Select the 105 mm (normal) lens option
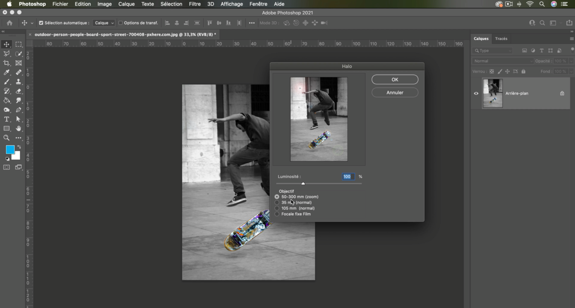The image size is (575, 308). tap(277, 208)
